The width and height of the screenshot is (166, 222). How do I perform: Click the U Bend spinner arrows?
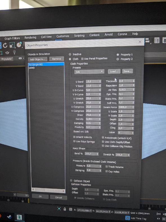(x=100, y=82)
